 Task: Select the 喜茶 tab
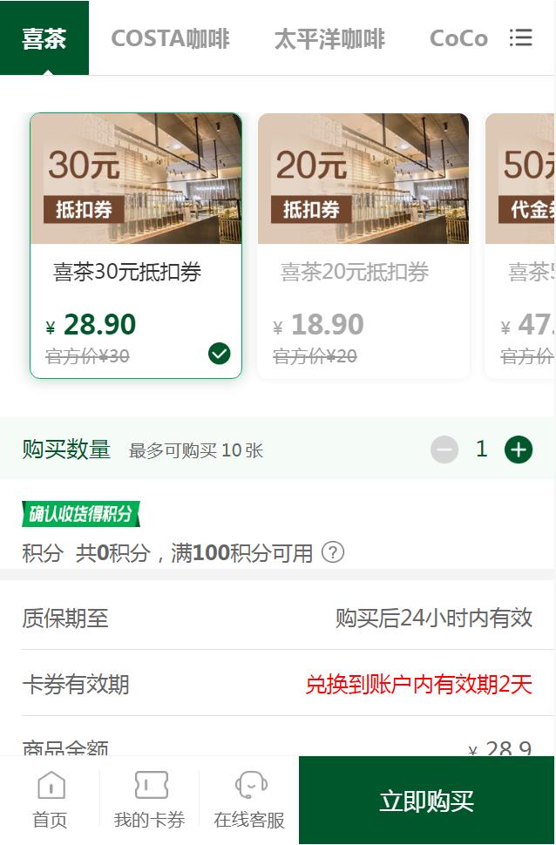[x=44, y=37]
